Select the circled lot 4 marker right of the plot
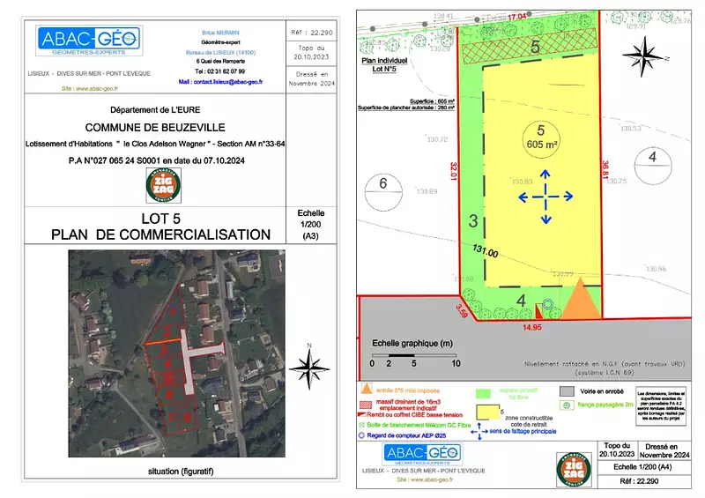 pyautogui.click(x=652, y=157)
